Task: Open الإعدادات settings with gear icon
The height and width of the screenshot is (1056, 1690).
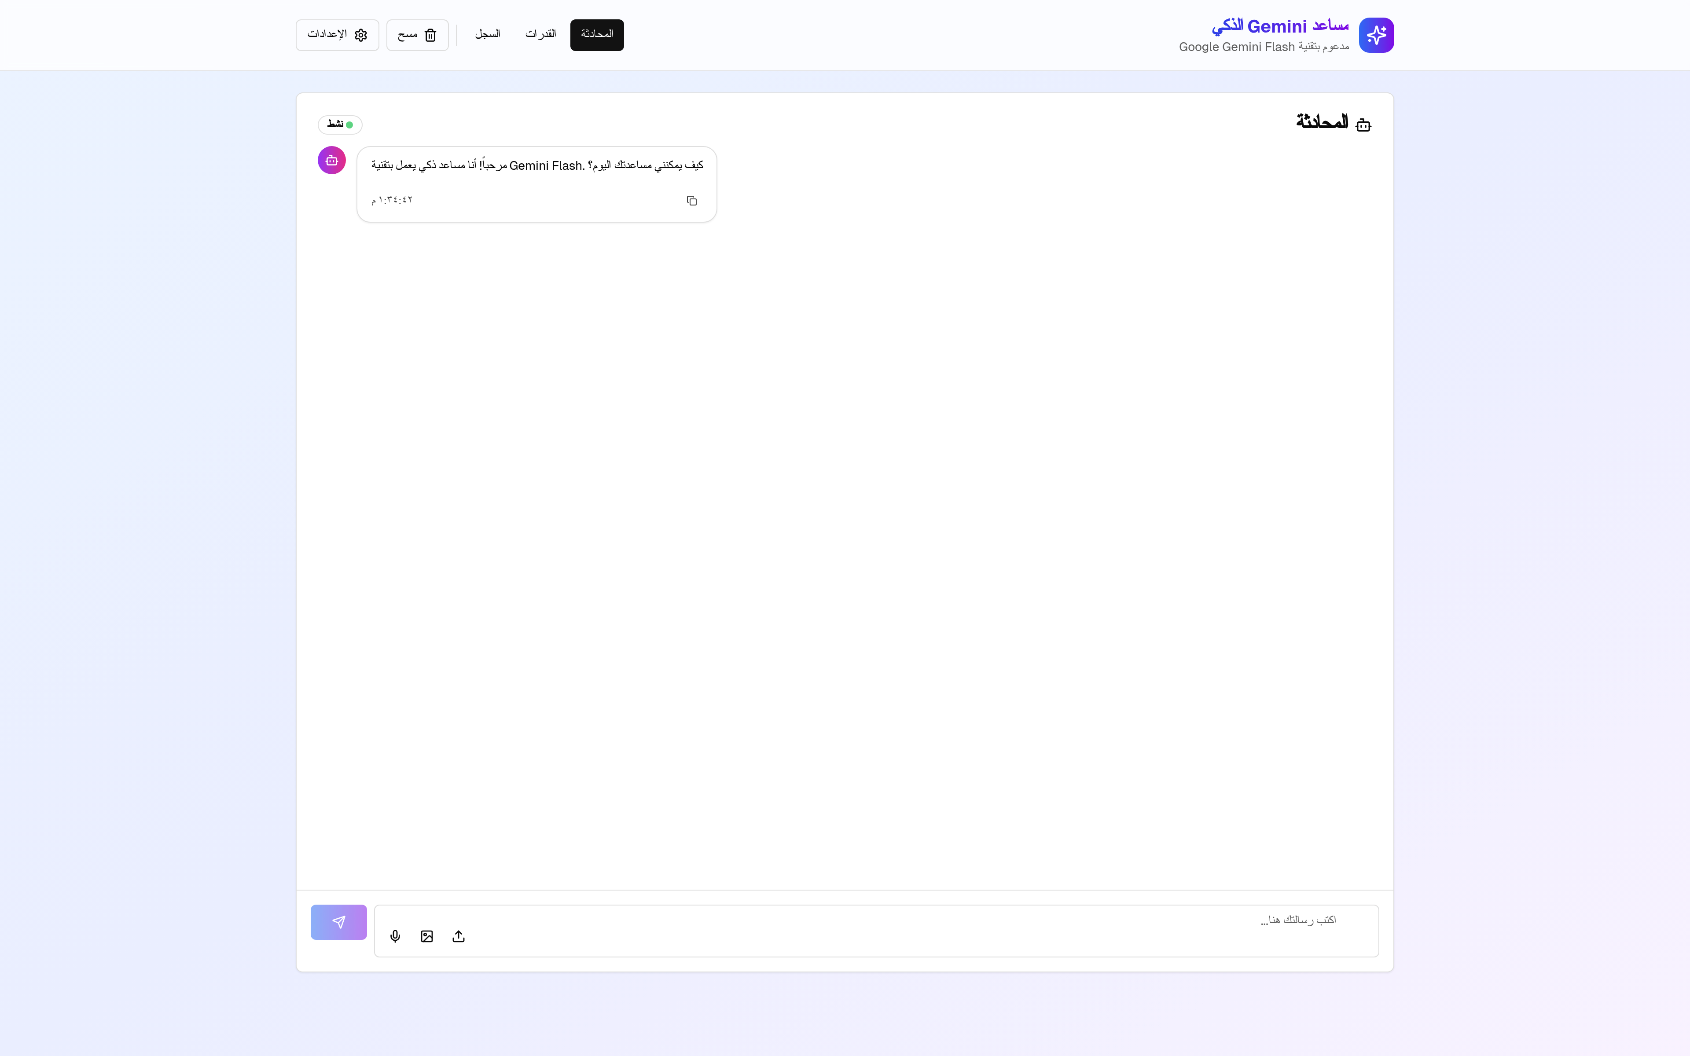Action: (x=337, y=35)
